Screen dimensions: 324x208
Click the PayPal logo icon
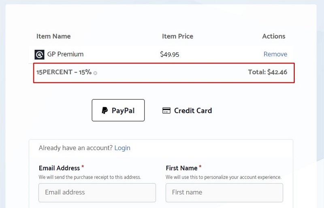tap(105, 110)
